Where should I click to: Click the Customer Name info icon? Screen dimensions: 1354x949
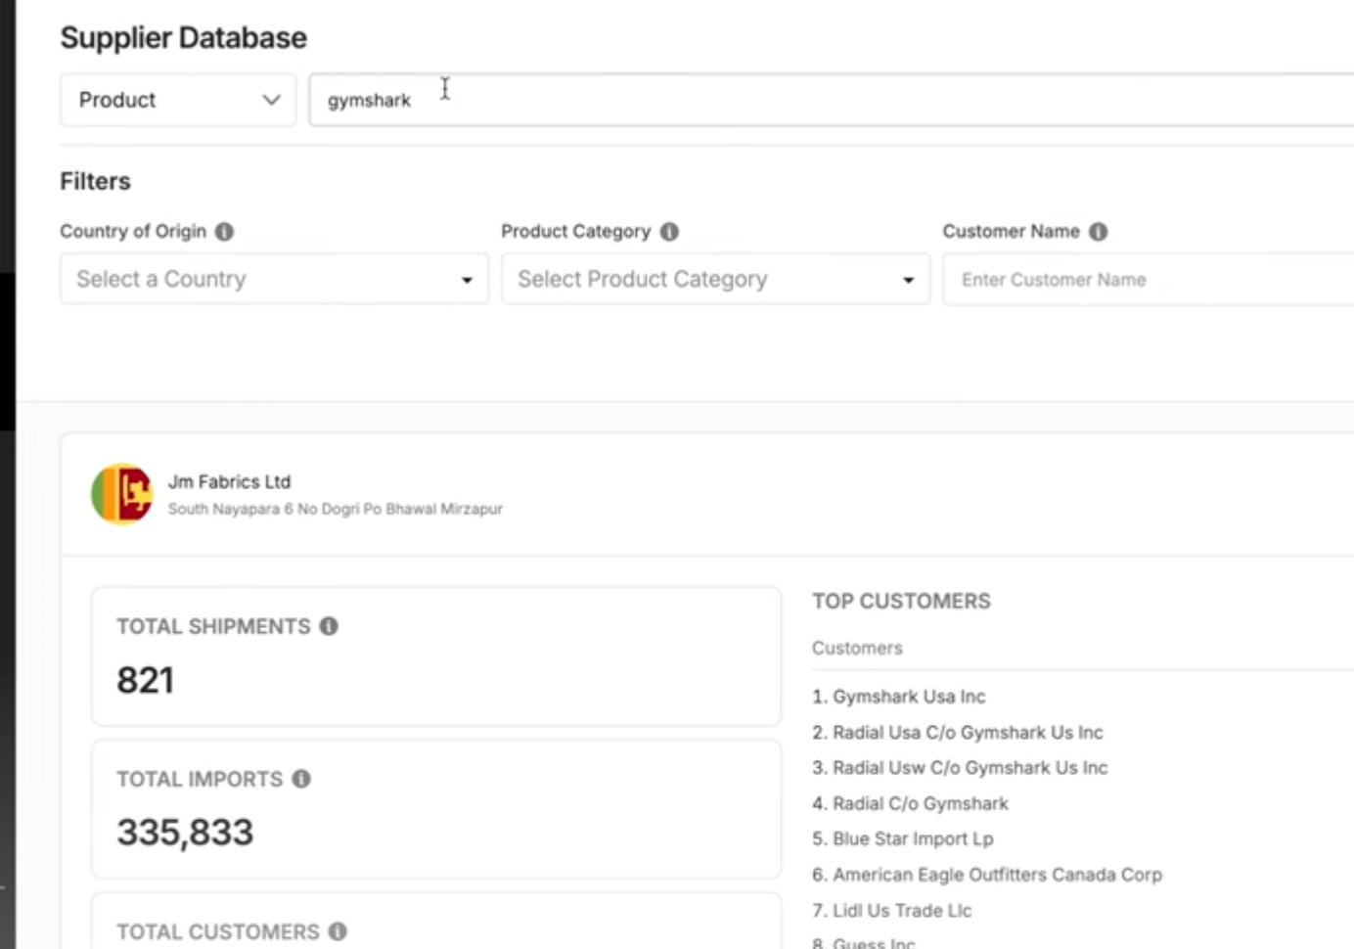pyautogui.click(x=1098, y=231)
